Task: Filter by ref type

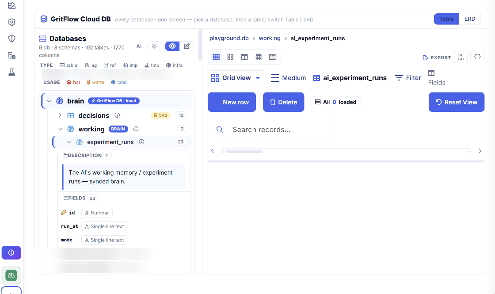Action: [110, 65]
